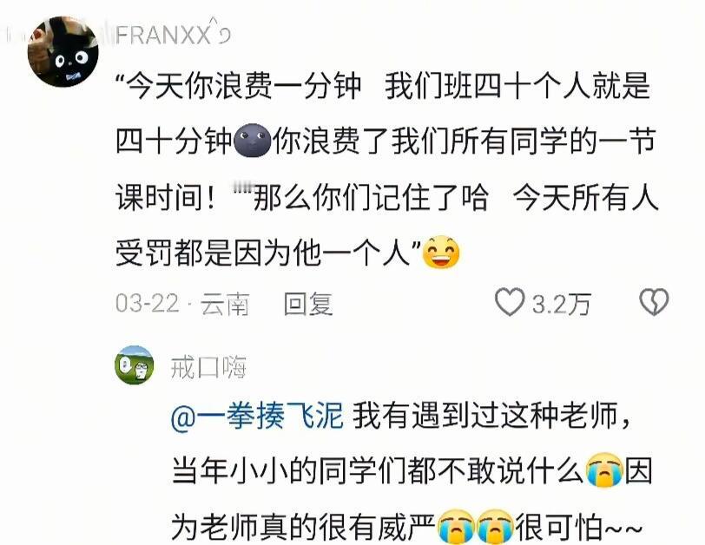The height and width of the screenshot is (545, 705).
Task: Like the comment using the heart icon
Action: (510, 302)
